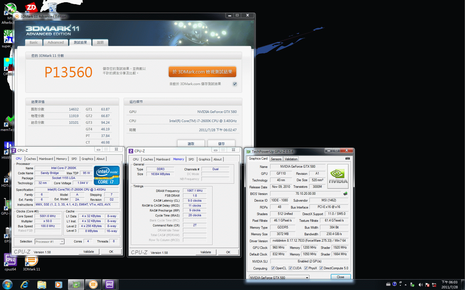The height and width of the screenshot is (290, 465).
Task: Click the Driver Version field in GPU-Z
Action: tap(309, 241)
